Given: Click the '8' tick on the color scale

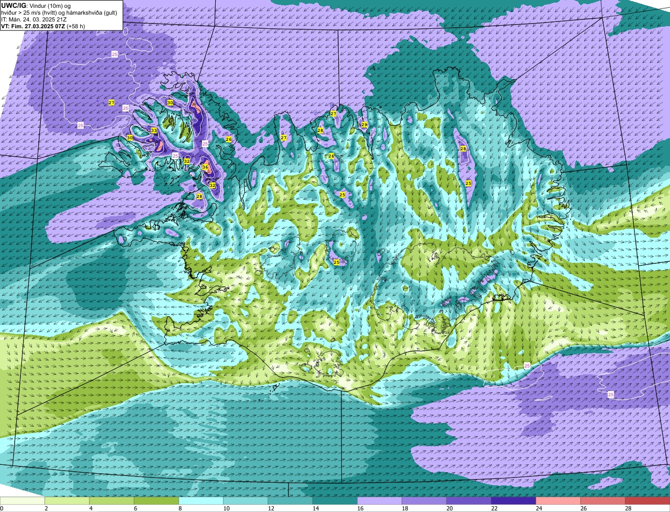Looking at the screenshot, I should [x=180, y=508].
